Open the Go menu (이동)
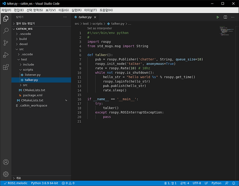This screenshot has width=239, height=186. tap(63, 10)
